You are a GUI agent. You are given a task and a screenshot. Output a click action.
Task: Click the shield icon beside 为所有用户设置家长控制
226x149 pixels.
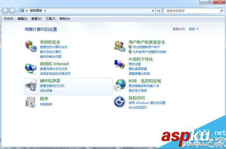point(130,52)
